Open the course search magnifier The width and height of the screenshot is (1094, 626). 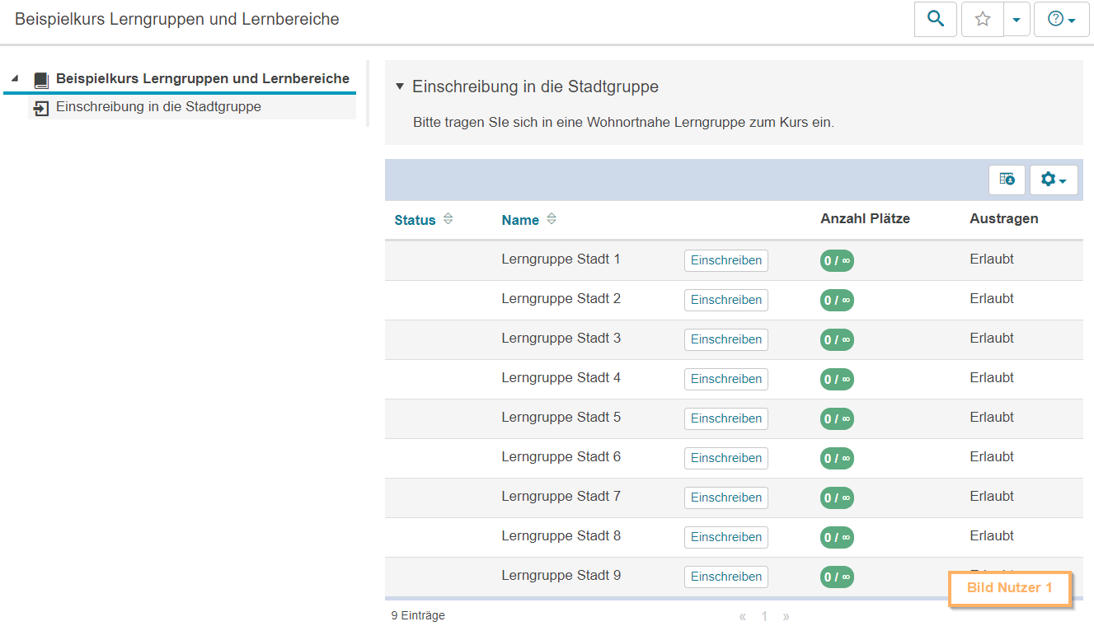tap(935, 19)
